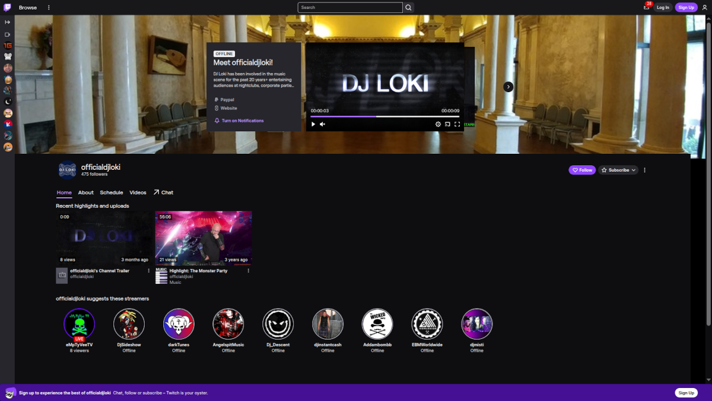Open video player settings gear
Screen dimensions: 712x401
point(438,124)
